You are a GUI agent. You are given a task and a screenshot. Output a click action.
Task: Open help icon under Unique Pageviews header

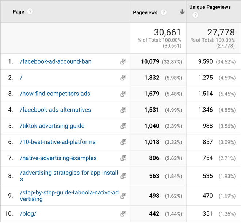[x=195, y=15]
